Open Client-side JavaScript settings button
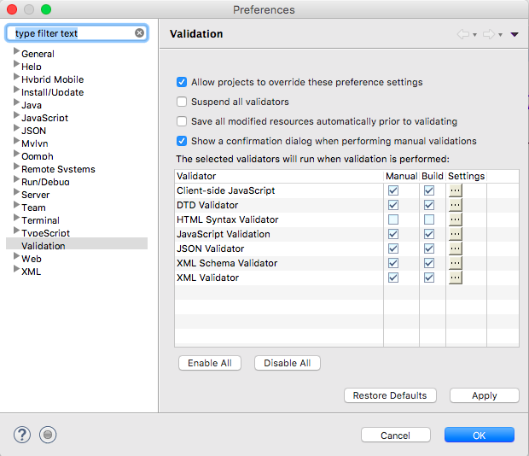 [x=455, y=190]
